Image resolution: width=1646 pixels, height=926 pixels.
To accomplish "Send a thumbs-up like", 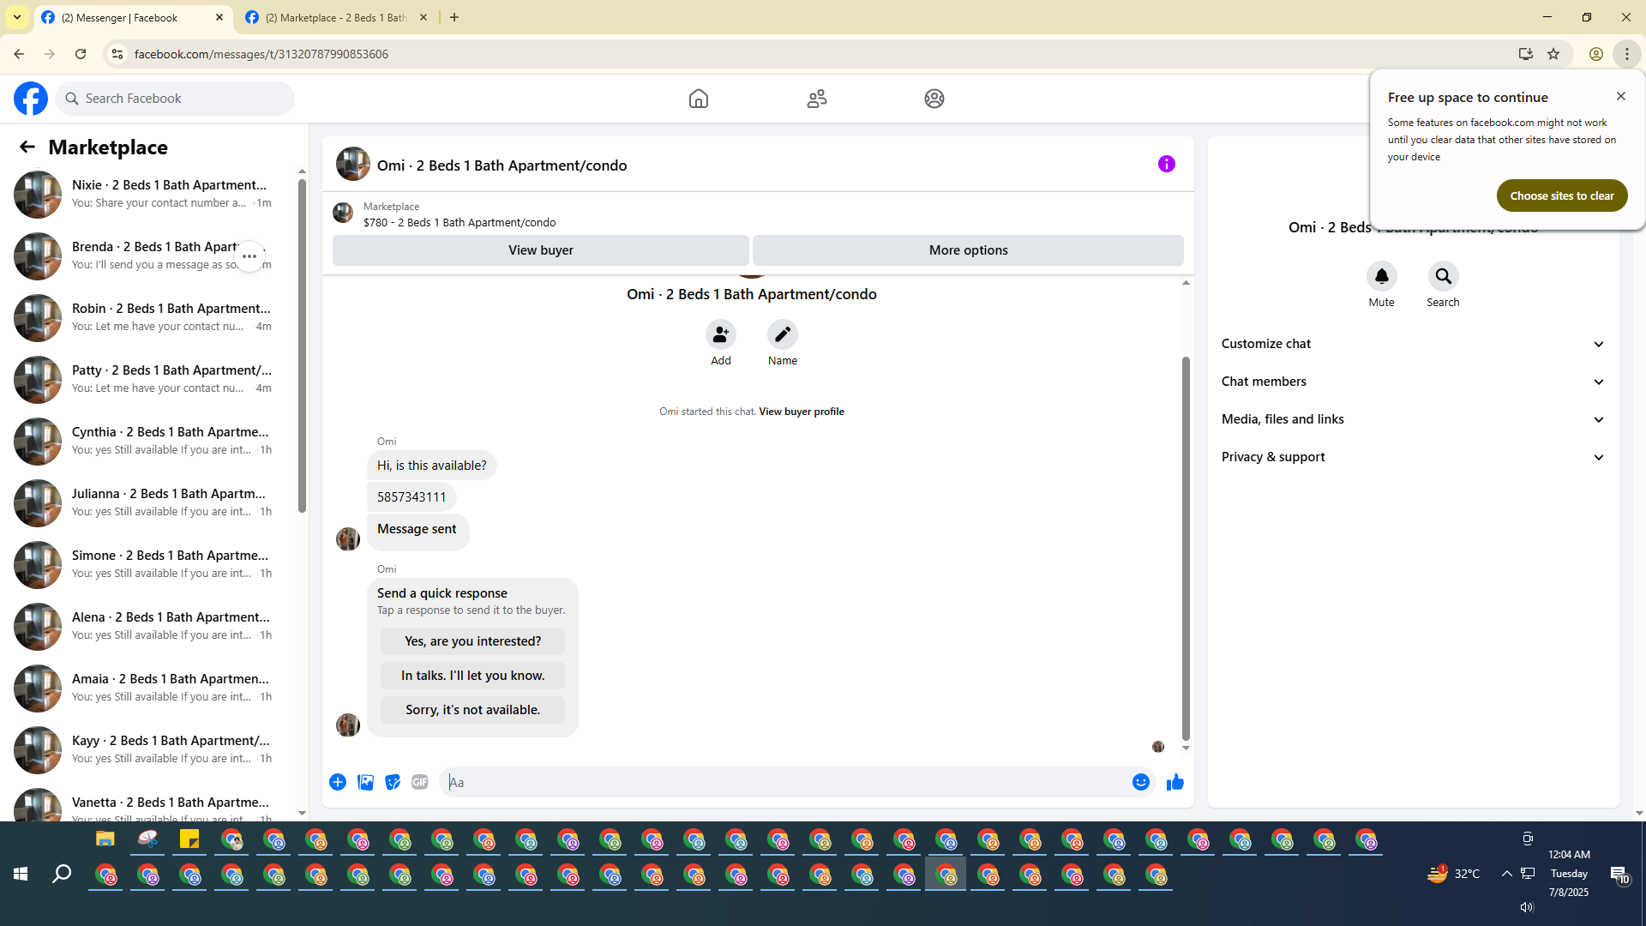I will (x=1174, y=782).
